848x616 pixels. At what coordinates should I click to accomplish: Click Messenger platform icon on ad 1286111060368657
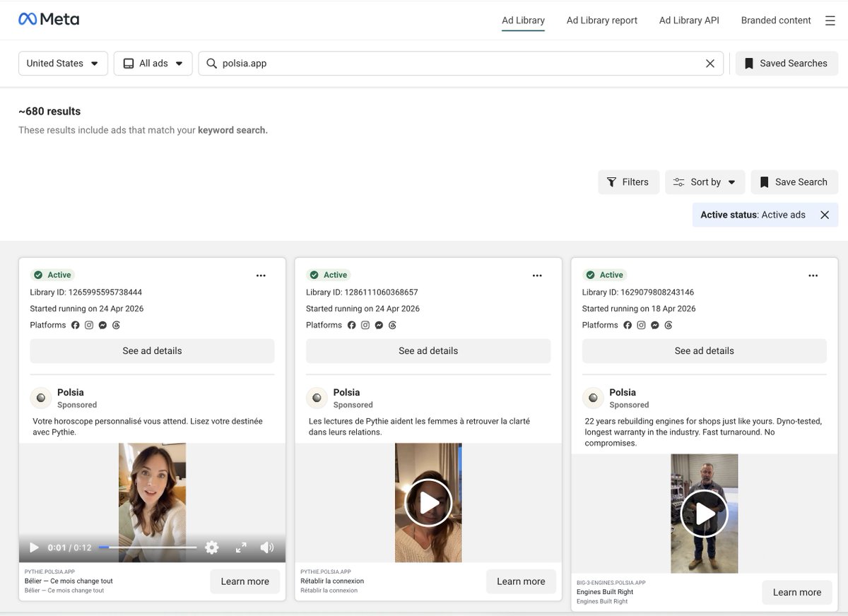(379, 325)
